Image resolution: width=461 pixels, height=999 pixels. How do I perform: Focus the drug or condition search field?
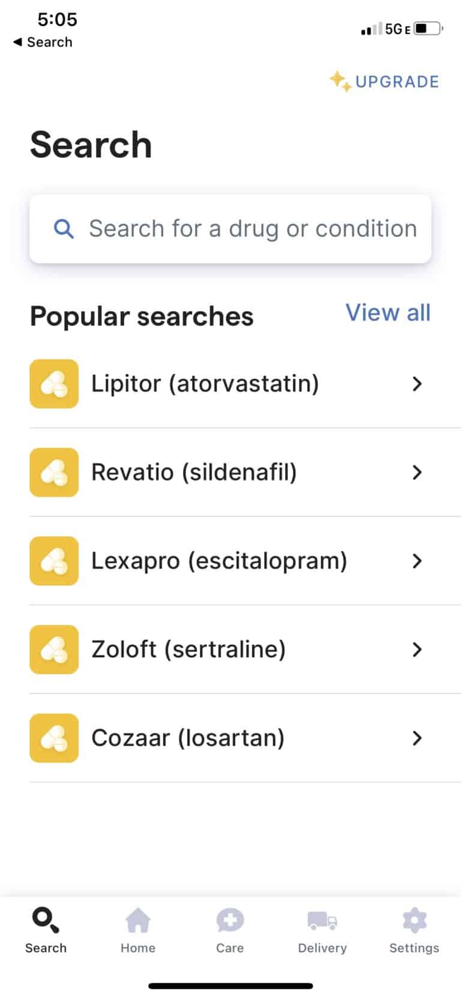pyautogui.click(x=252, y=229)
